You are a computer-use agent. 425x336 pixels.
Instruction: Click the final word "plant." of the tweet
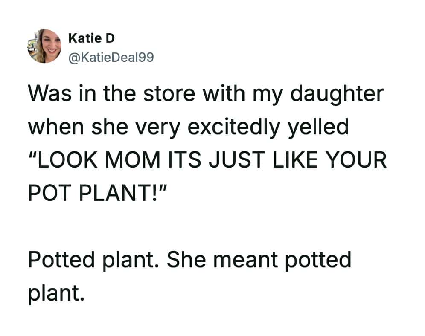[x=54, y=293]
